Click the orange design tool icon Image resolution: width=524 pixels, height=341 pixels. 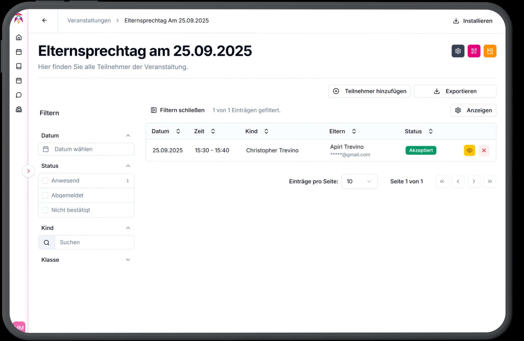[x=490, y=51]
